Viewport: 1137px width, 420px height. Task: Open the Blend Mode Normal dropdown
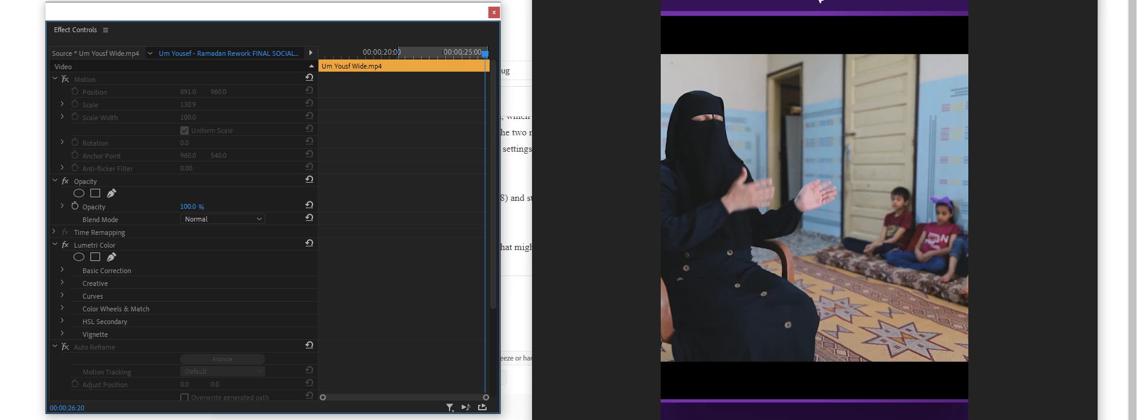pyautogui.click(x=223, y=219)
